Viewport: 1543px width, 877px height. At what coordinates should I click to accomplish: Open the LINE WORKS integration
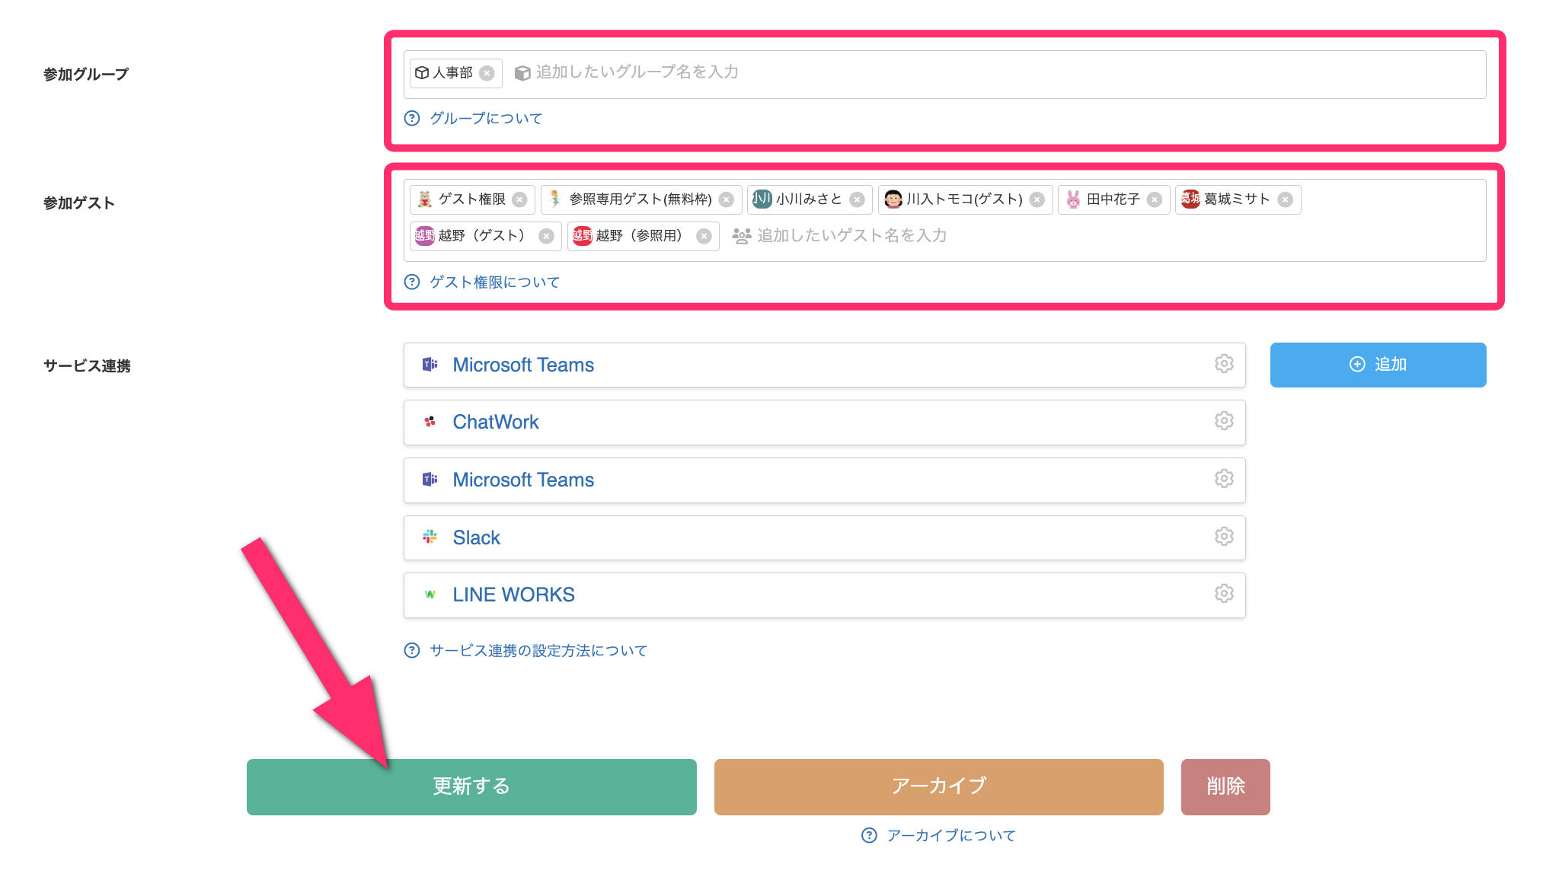(x=825, y=595)
